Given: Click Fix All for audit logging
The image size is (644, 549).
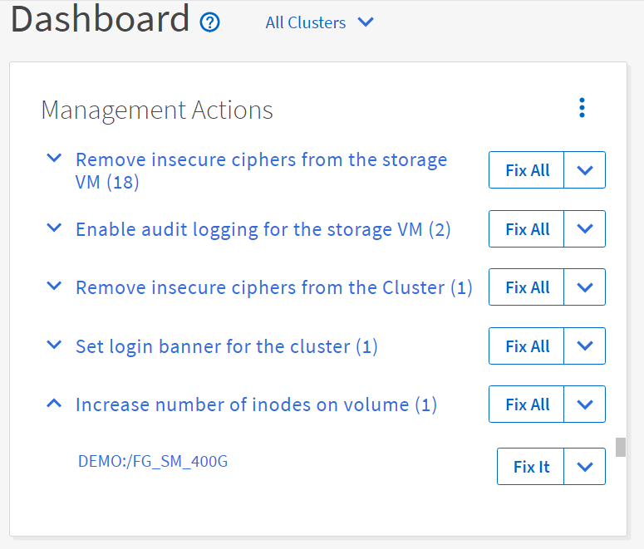Looking at the screenshot, I should pos(527,229).
